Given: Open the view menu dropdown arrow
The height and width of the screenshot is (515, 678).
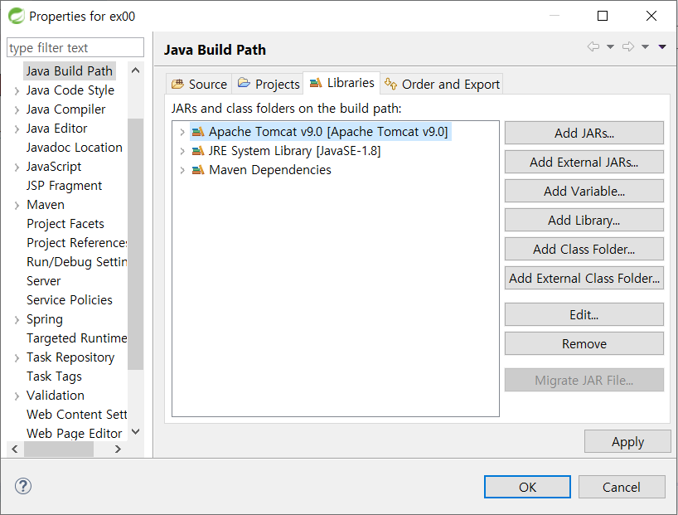Looking at the screenshot, I should tap(662, 46).
